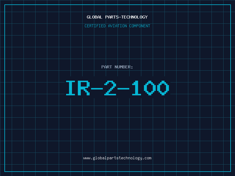Select the word CERTIFIED in the subtitle

click(x=95, y=26)
